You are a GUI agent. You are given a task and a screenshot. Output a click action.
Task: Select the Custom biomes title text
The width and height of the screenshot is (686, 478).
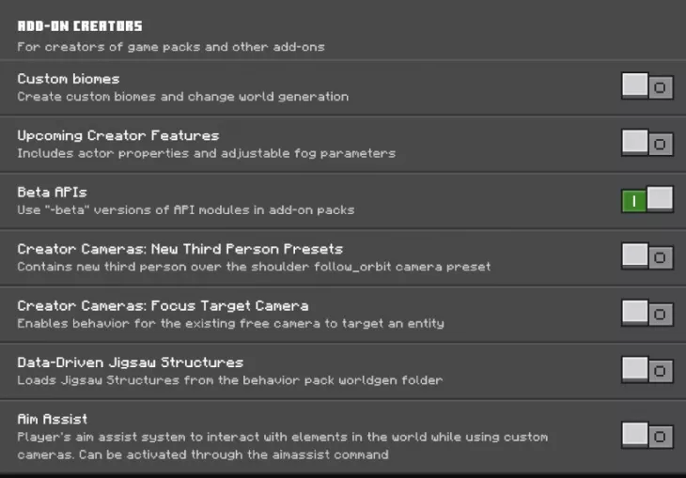click(x=69, y=79)
